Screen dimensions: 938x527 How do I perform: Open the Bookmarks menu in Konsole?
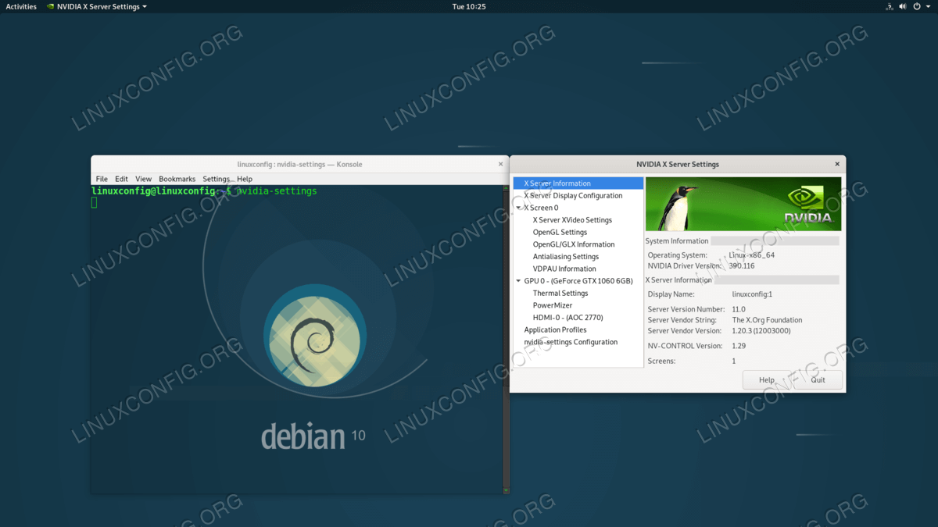177,179
